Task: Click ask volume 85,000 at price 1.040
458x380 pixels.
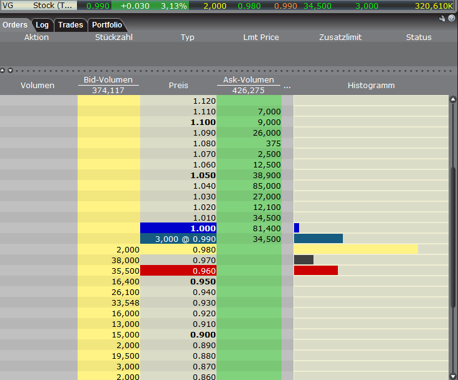Action: coord(248,186)
